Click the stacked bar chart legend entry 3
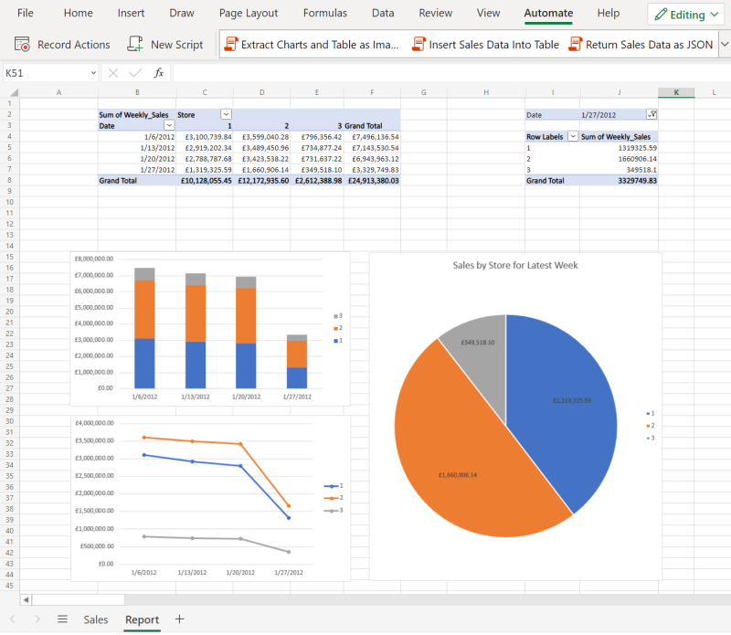Viewport: 731px width, 635px height. (338, 315)
